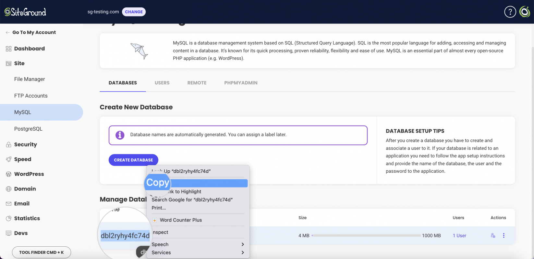Click the database size usage bar
Viewport: 534px width, 259px height.
click(366, 236)
